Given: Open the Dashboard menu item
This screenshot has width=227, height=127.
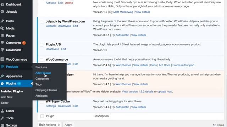Looking at the screenshot, I should click(13, 5).
